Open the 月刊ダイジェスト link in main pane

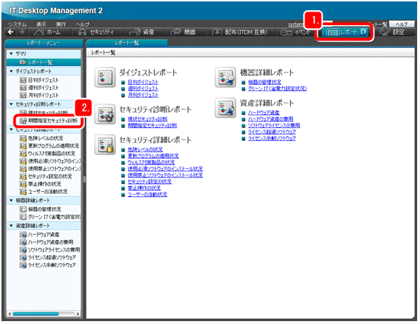[x=143, y=95]
